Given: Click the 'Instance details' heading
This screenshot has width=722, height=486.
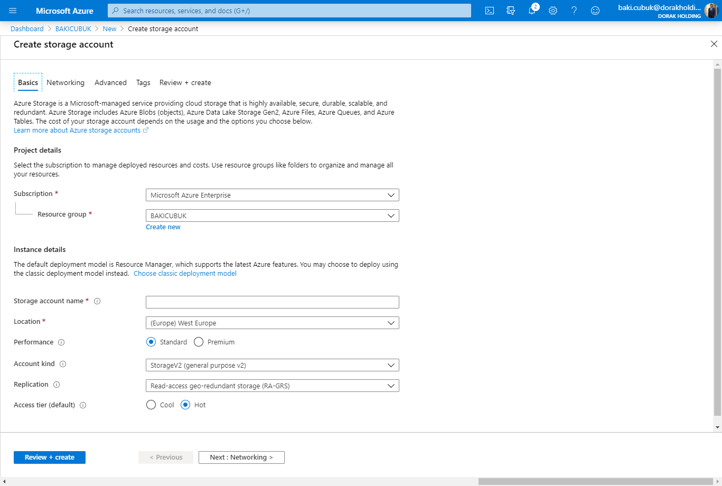Looking at the screenshot, I should click(x=40, y=249).
